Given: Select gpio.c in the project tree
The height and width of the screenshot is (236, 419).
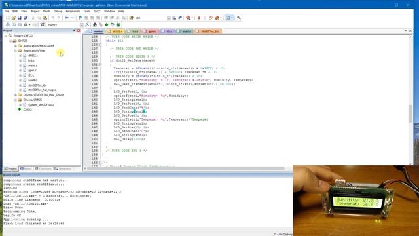Looking at the screenshot, I should click(x=32, y=70).
